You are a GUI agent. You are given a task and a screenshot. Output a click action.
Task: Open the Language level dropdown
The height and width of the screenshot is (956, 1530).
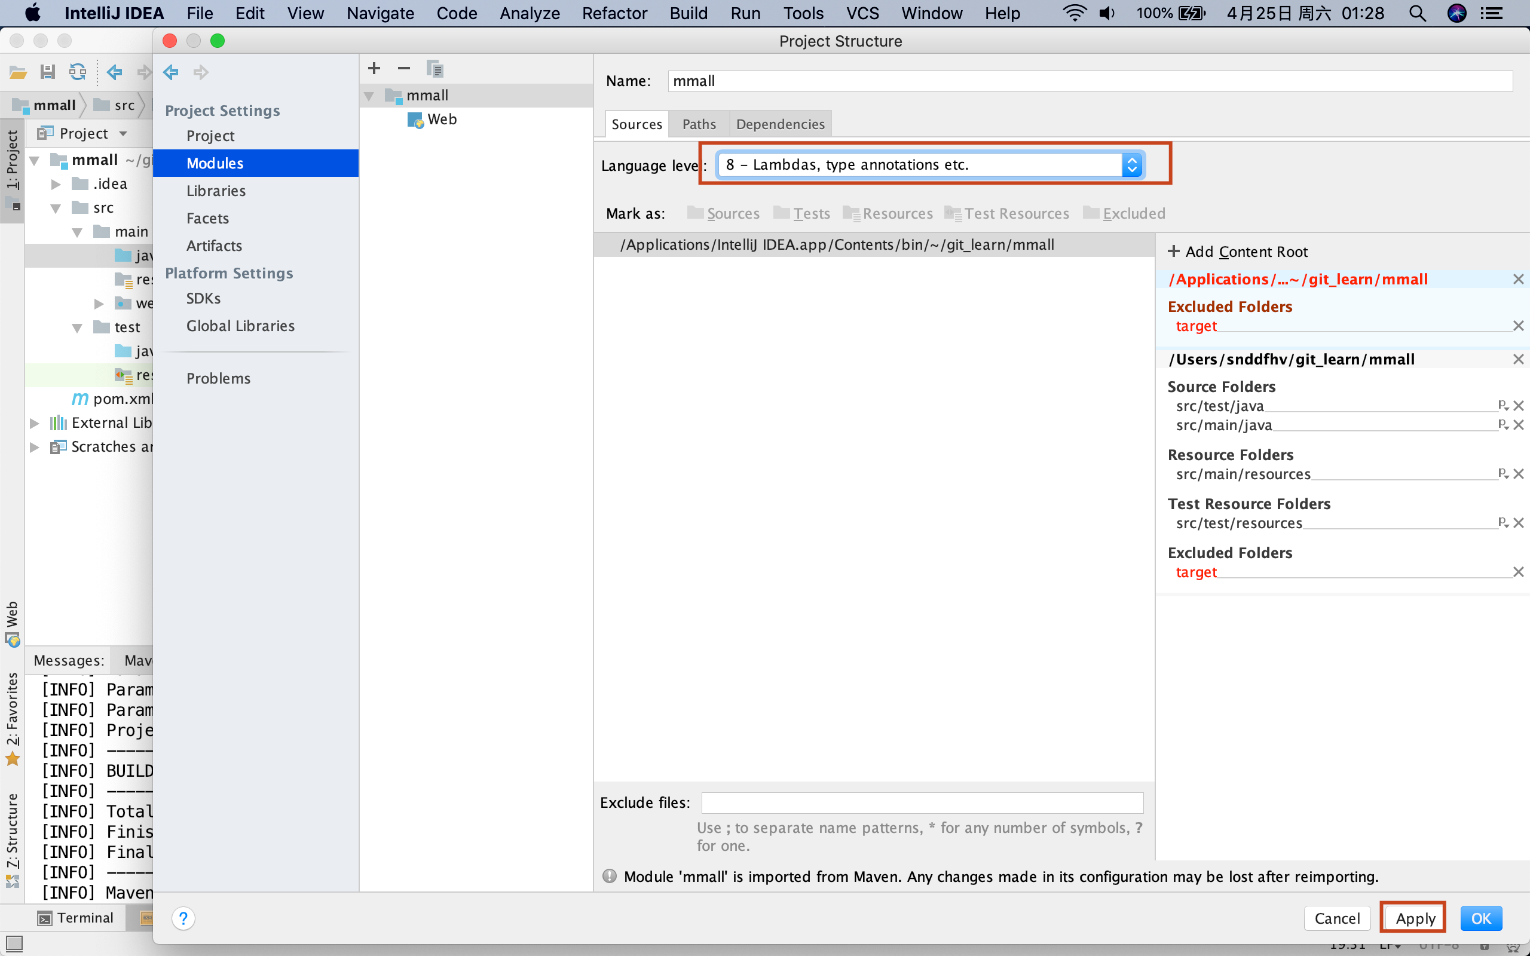[931, 165]
